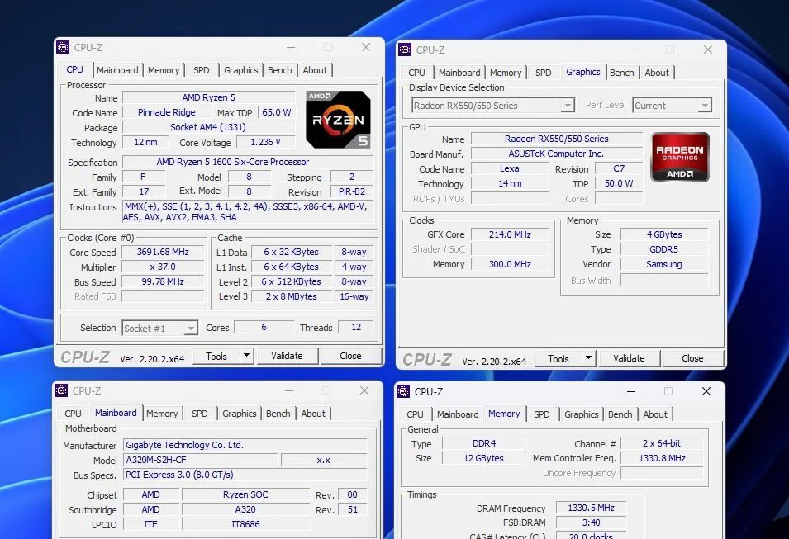The width and height of the screenshot is (789, 539).
Task: Select Graphics tab in the Mainboard window
Action: 240,414
